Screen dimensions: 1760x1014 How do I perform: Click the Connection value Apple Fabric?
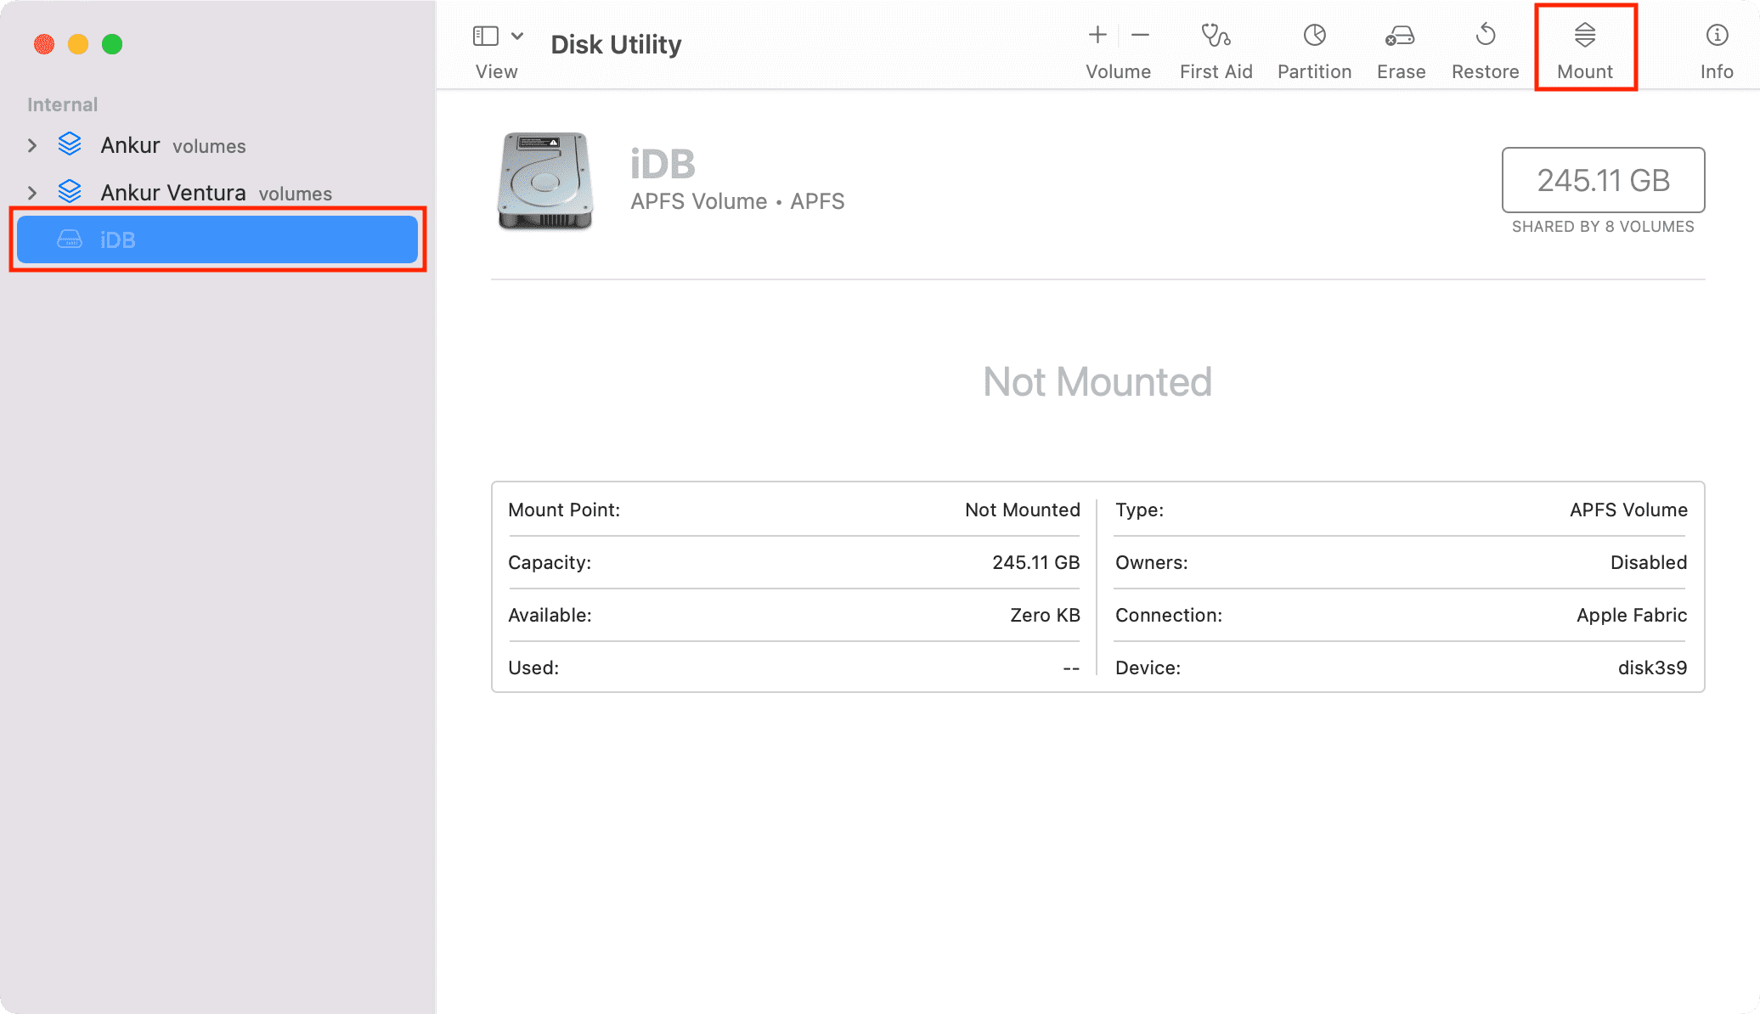1632,615
